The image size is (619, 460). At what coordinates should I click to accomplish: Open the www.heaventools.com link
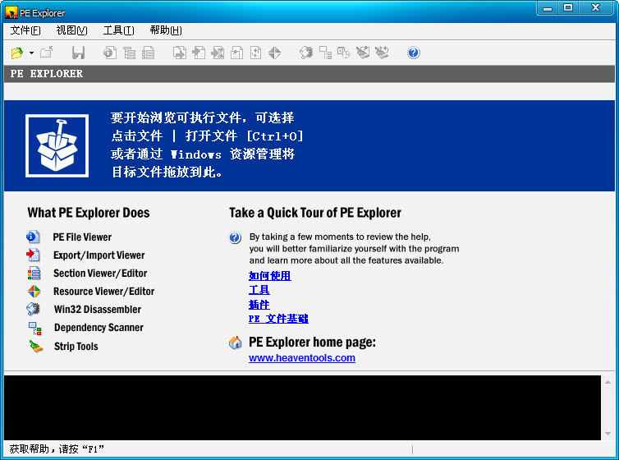pos(301,358)
